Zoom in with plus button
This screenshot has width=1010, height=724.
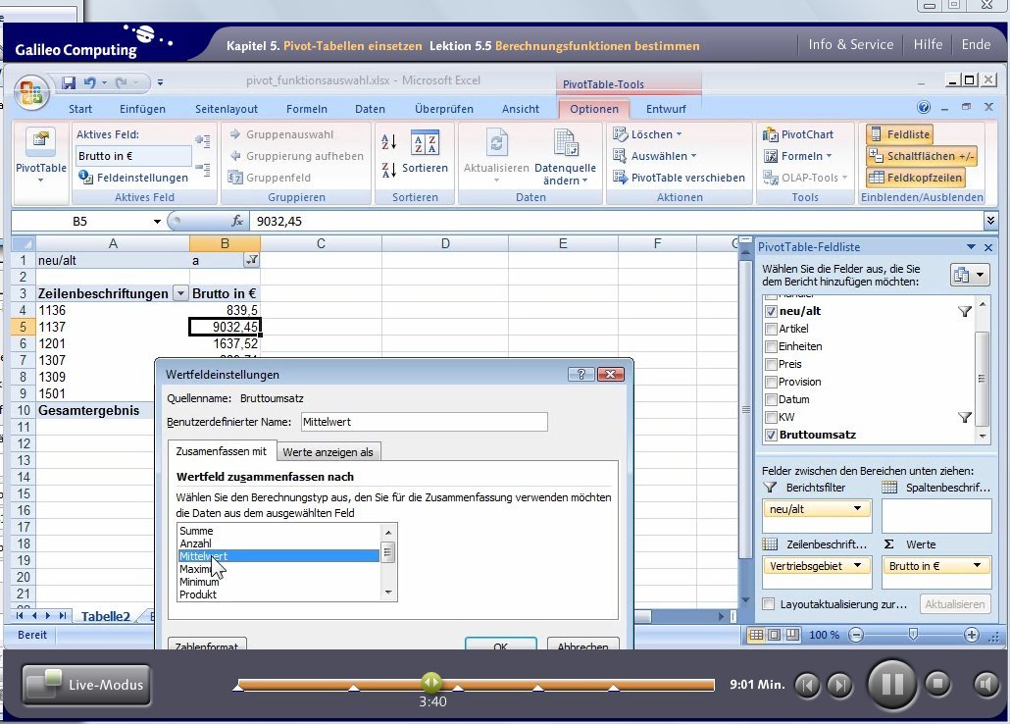[972, 635]
